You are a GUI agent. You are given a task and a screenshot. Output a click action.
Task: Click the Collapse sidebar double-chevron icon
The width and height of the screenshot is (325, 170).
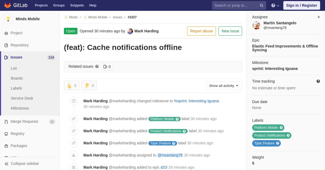coord(6,164)
